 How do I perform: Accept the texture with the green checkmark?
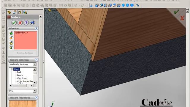[x=14, y=23]
